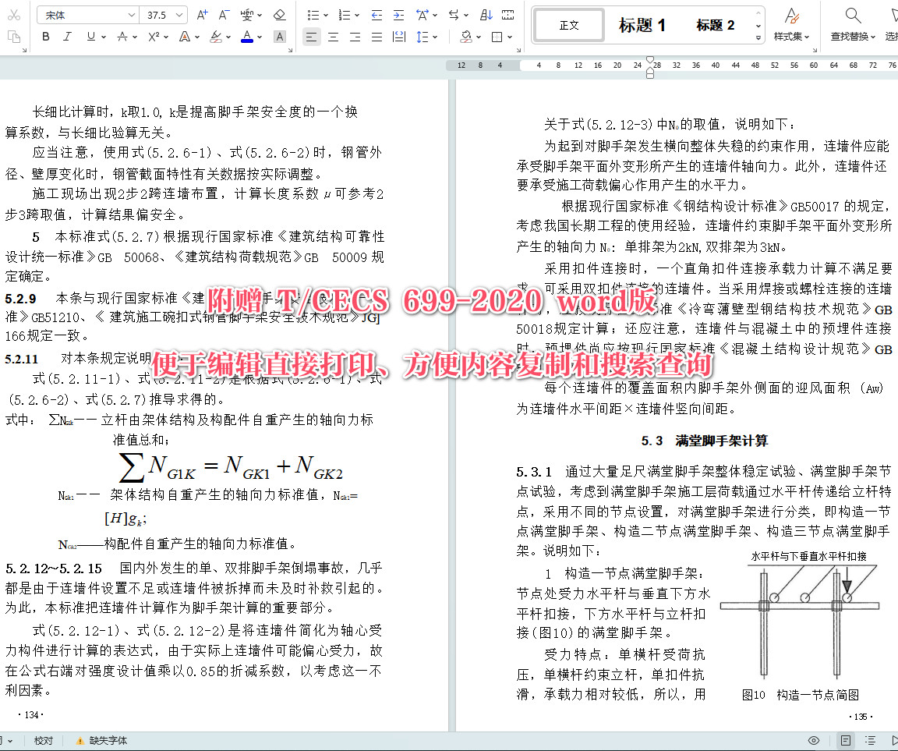Toggle bold formatting
This screenshot has height=751, width=898.
(x=45, y=37)
